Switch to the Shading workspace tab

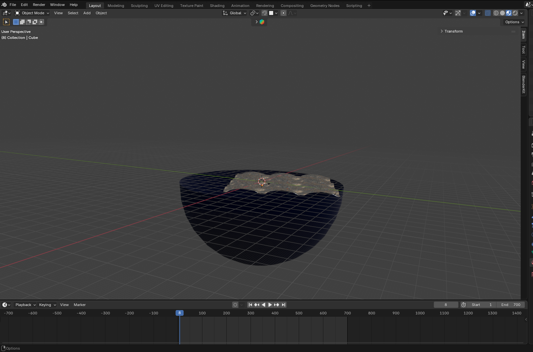tap(217, 6)
